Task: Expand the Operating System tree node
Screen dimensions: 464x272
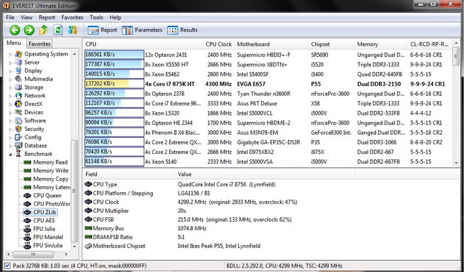Action: point(10,54)
